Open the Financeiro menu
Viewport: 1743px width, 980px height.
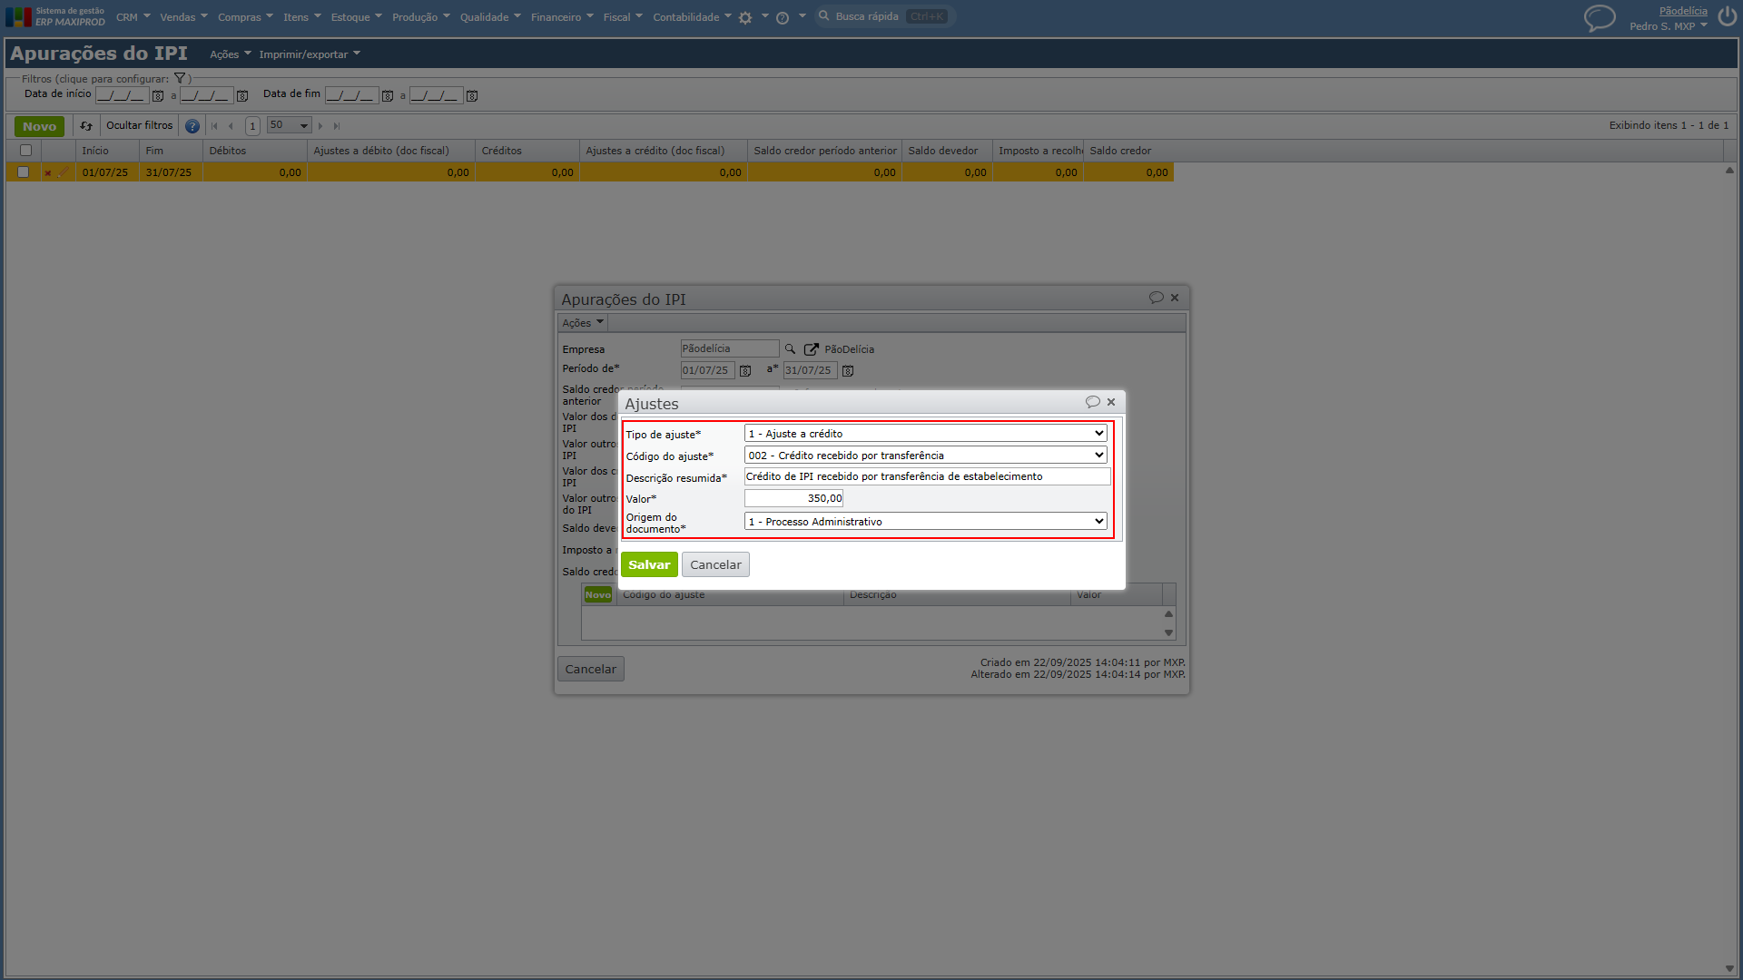click(562, 17)
